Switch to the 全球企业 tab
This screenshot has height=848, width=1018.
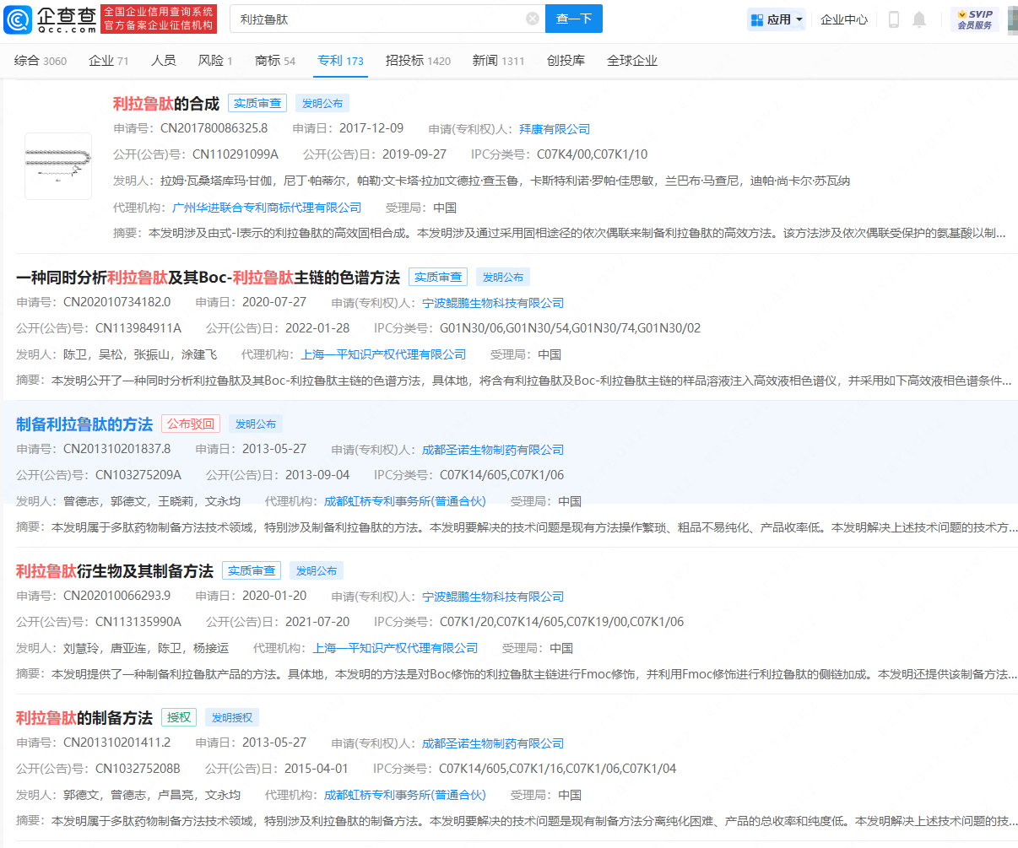point(632,61)
